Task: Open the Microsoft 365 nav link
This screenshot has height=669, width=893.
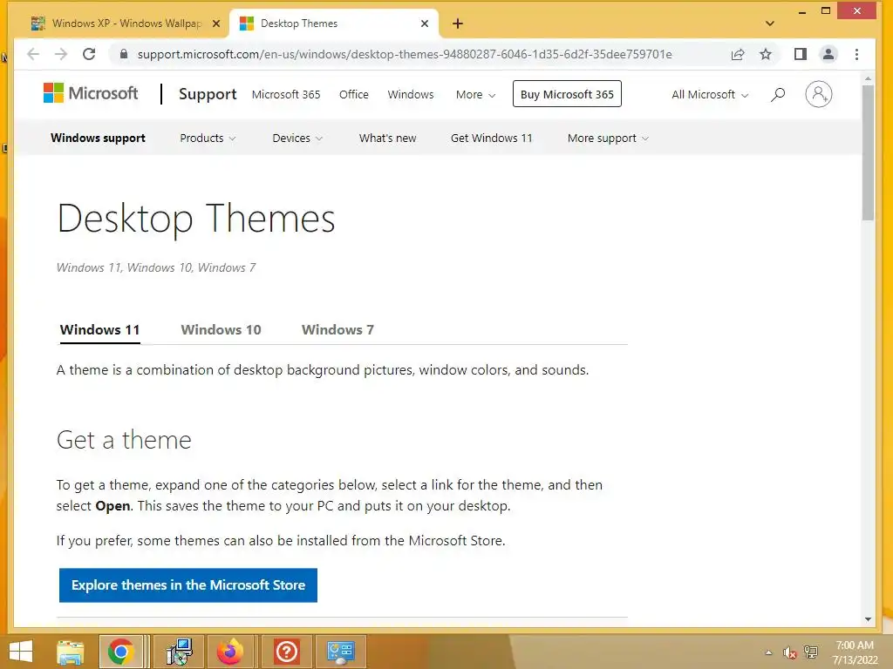Action: click(286, 94)
